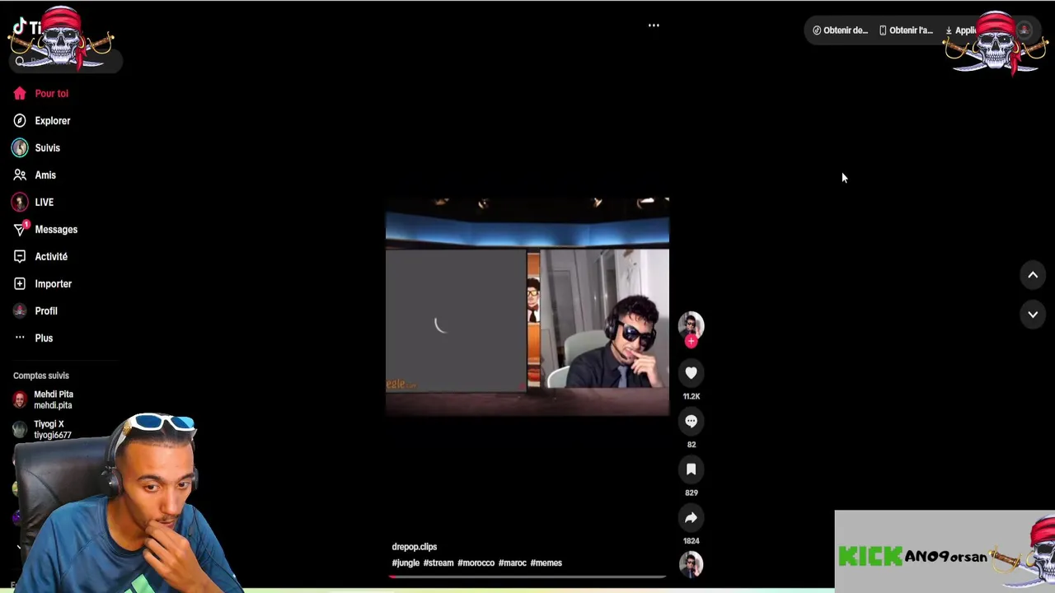Click the Comptes suivis heading
The height and width of the screenshot is (593, 1055).
(41, 376)
